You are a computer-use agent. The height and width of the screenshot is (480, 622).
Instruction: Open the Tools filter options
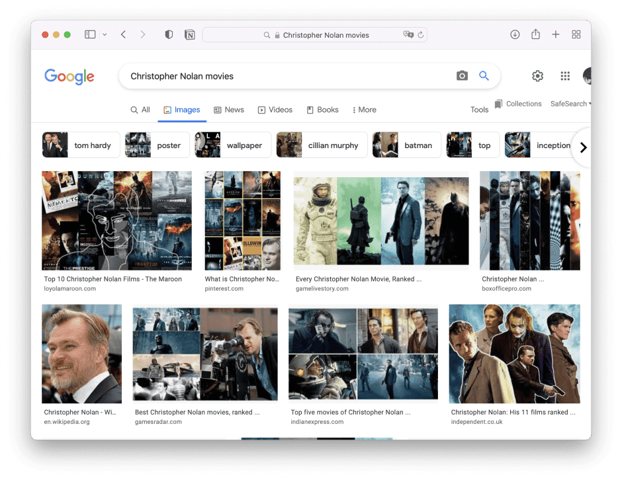point(479,110)
